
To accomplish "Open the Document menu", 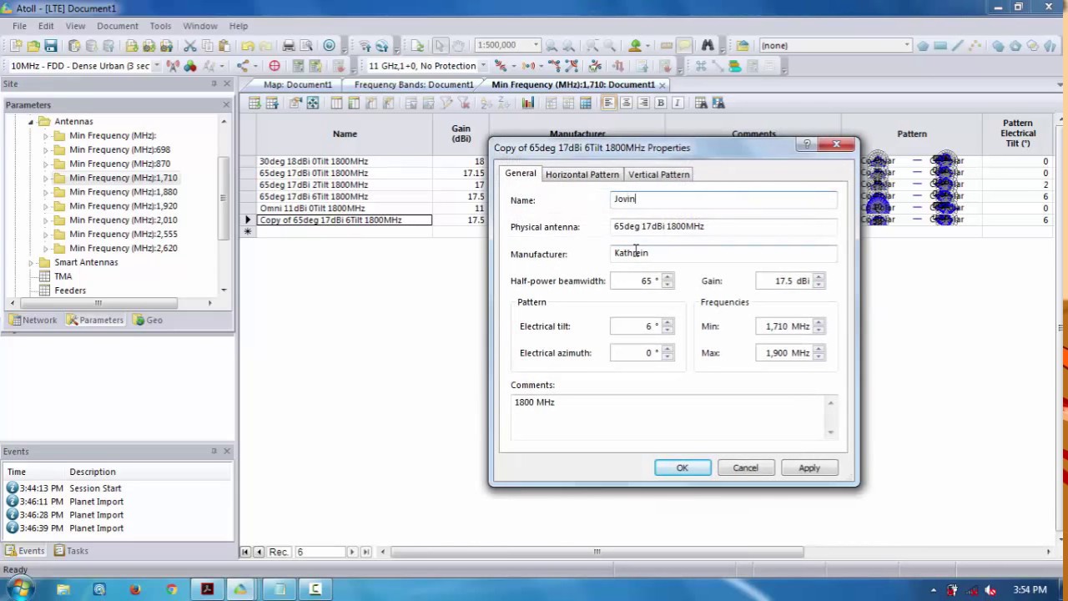I will 118,26.
